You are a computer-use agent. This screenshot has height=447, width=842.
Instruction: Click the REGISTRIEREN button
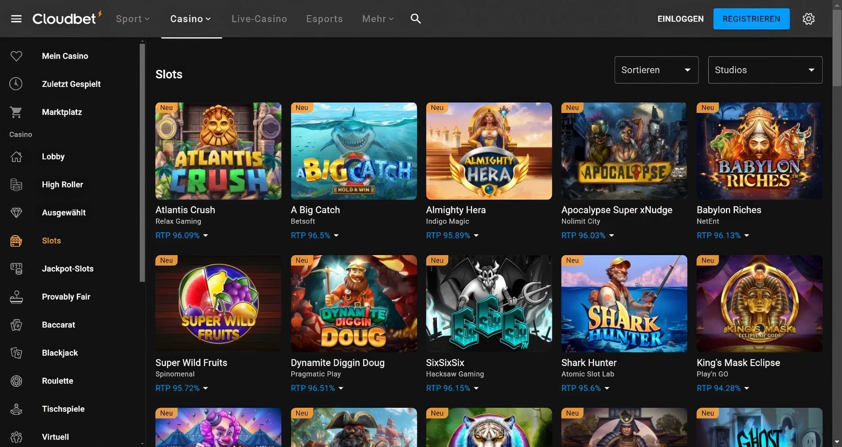[751, 18]
